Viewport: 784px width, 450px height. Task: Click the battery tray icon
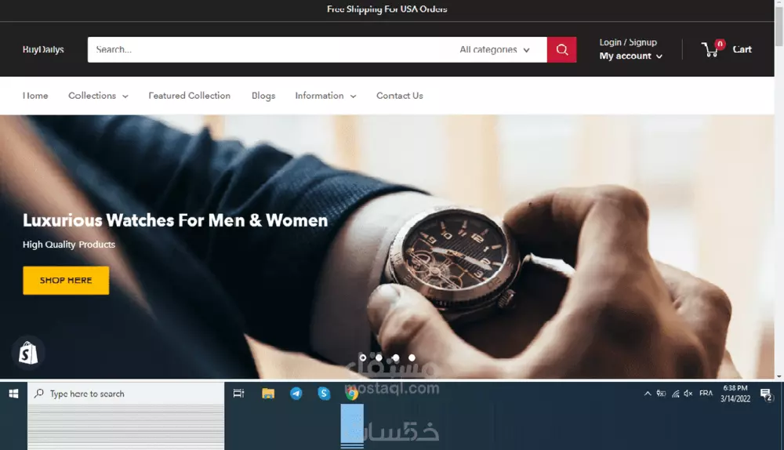tap(661, 394)
